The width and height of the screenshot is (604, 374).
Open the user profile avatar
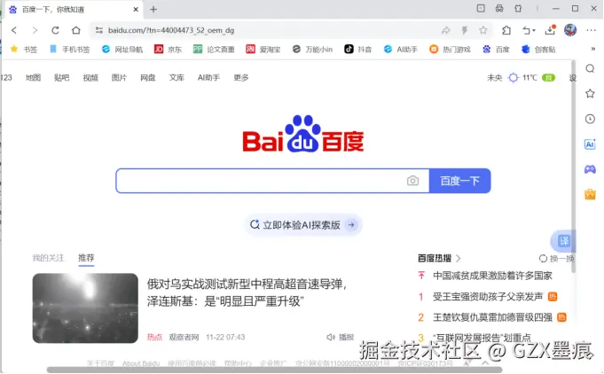tap(570, 30)
